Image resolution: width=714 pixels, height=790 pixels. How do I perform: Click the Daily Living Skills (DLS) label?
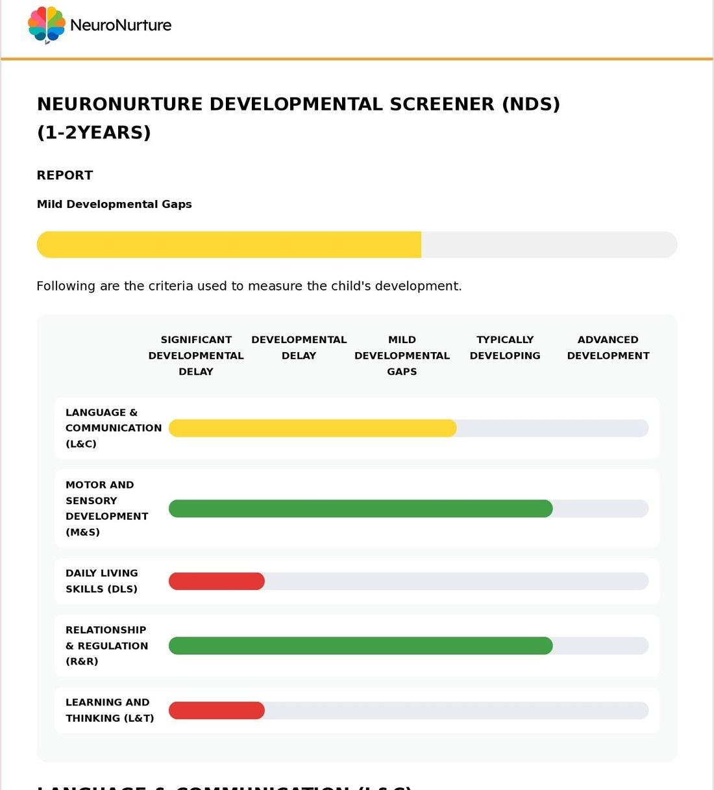[102, 581]
